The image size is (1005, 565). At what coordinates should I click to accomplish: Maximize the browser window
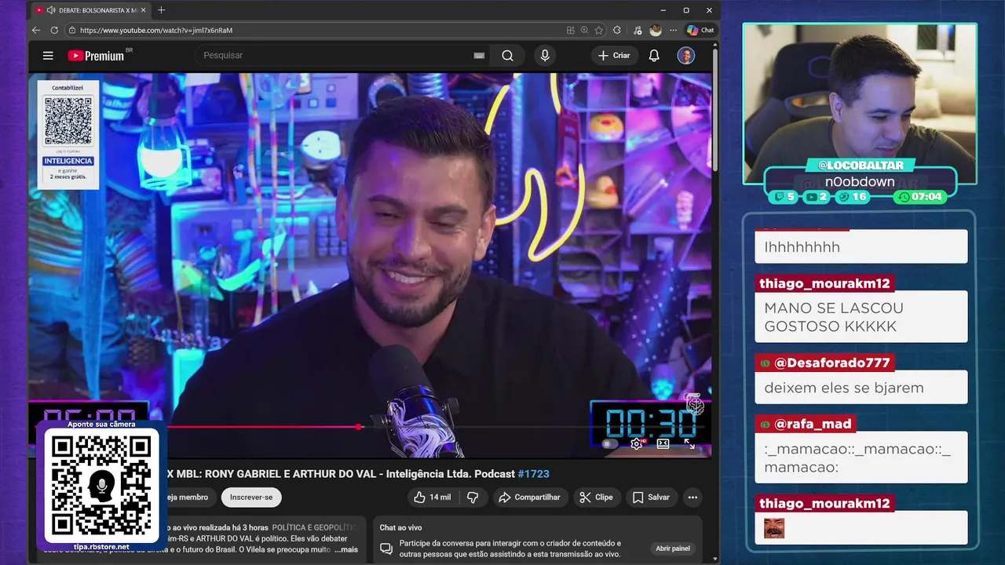tap(685, 10)
